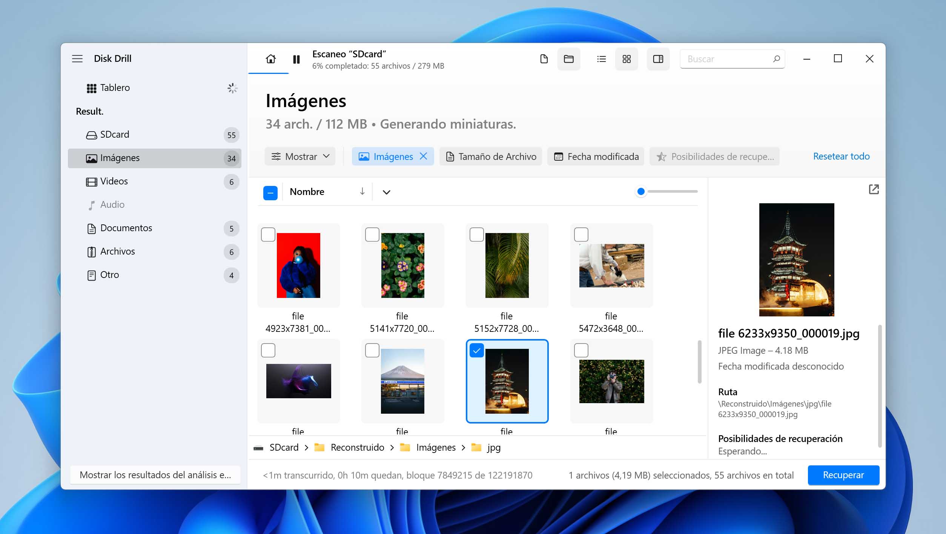Image resolution: width=946 pixels, height=534 pixels.
Task: Adjust the thumbnail size slider
Action: 666,192
